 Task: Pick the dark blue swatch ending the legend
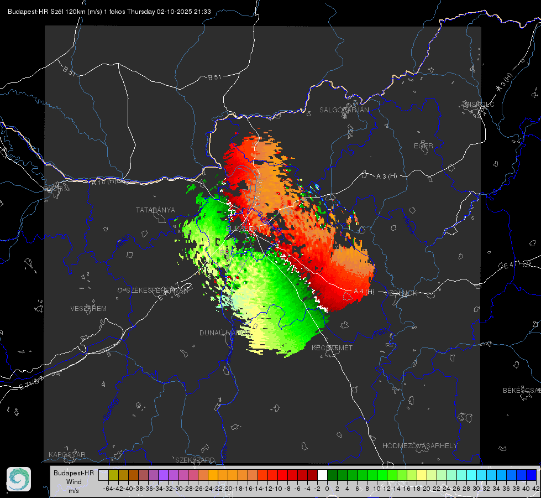[x=532, y=475]
